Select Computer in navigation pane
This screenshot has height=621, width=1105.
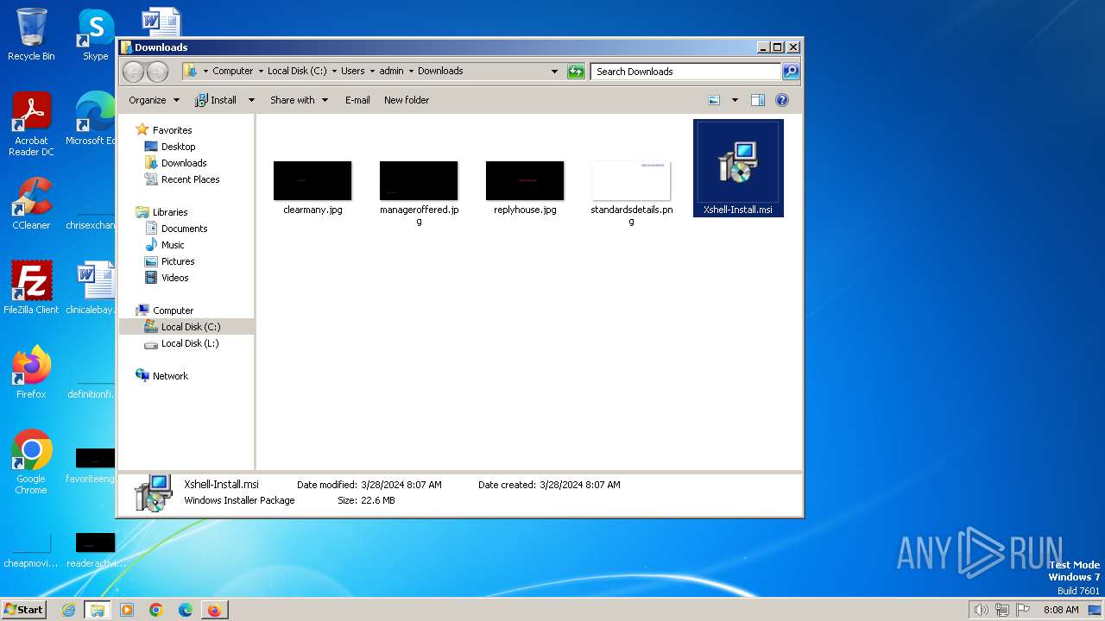173,310
